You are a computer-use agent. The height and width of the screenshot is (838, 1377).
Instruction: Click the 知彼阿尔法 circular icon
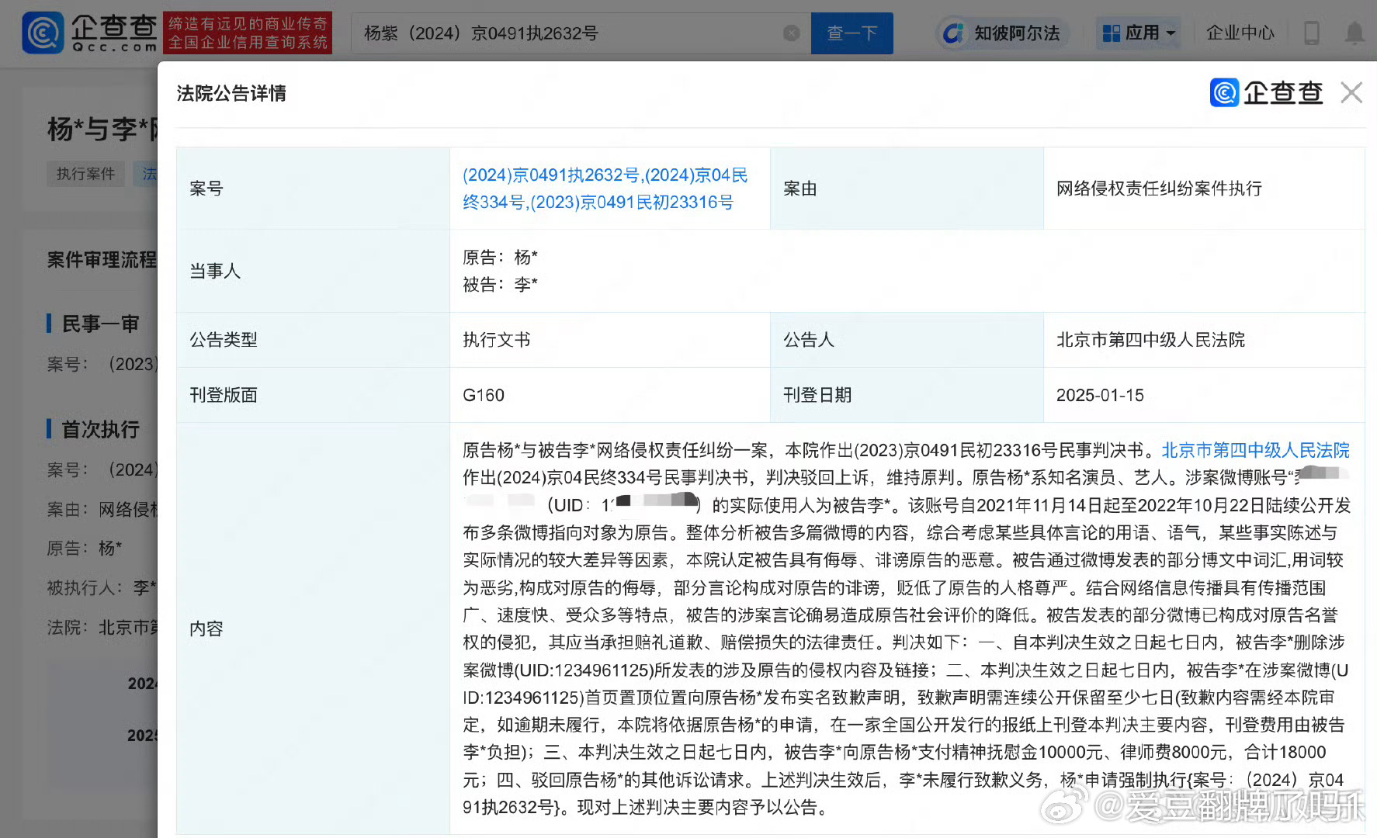(x=952, y=33)
